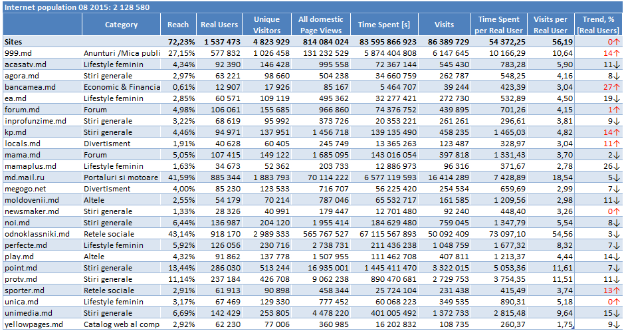Click the Economic & Financia category cell
Screen dimensions: 624x333
click(122, 87)
